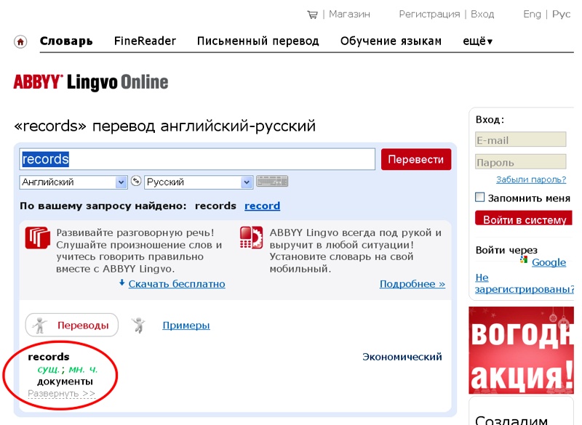Click the download arrow icon
Image resolution: width=582 pixels, height=425 pixels.
pyautogui.click(x=121, y=283)
